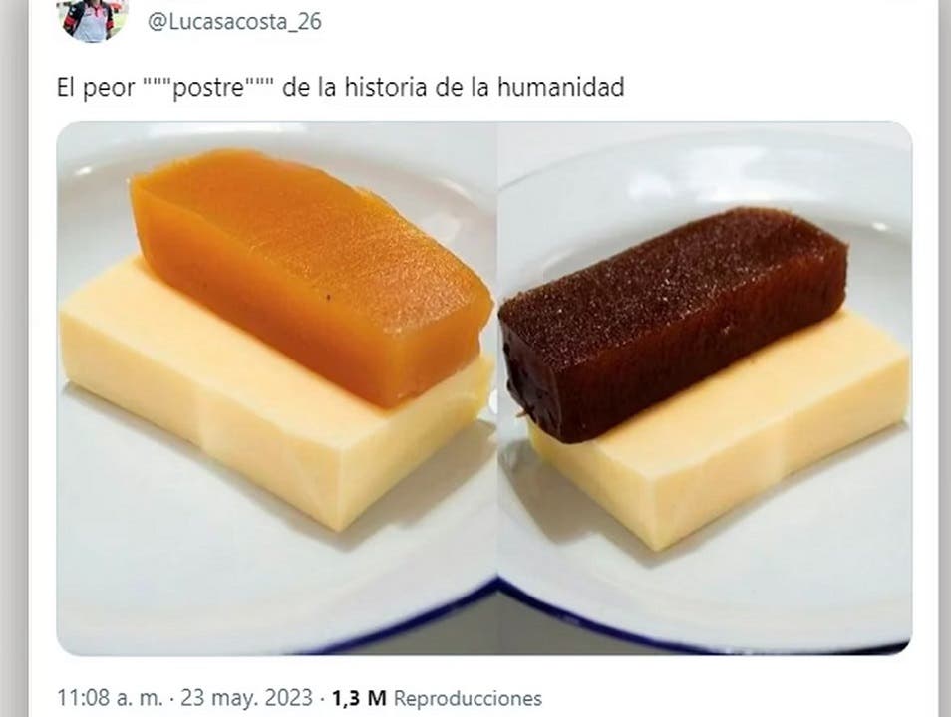Click the dark brown sweet paste slab
951x717 pixels.
[672, 323]
